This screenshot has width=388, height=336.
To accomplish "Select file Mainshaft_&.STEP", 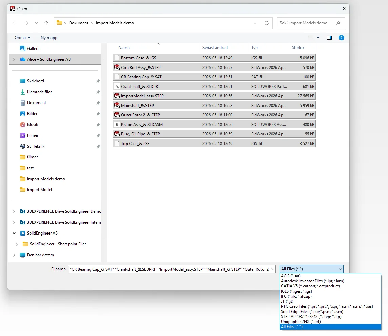I will coord(214,106).
